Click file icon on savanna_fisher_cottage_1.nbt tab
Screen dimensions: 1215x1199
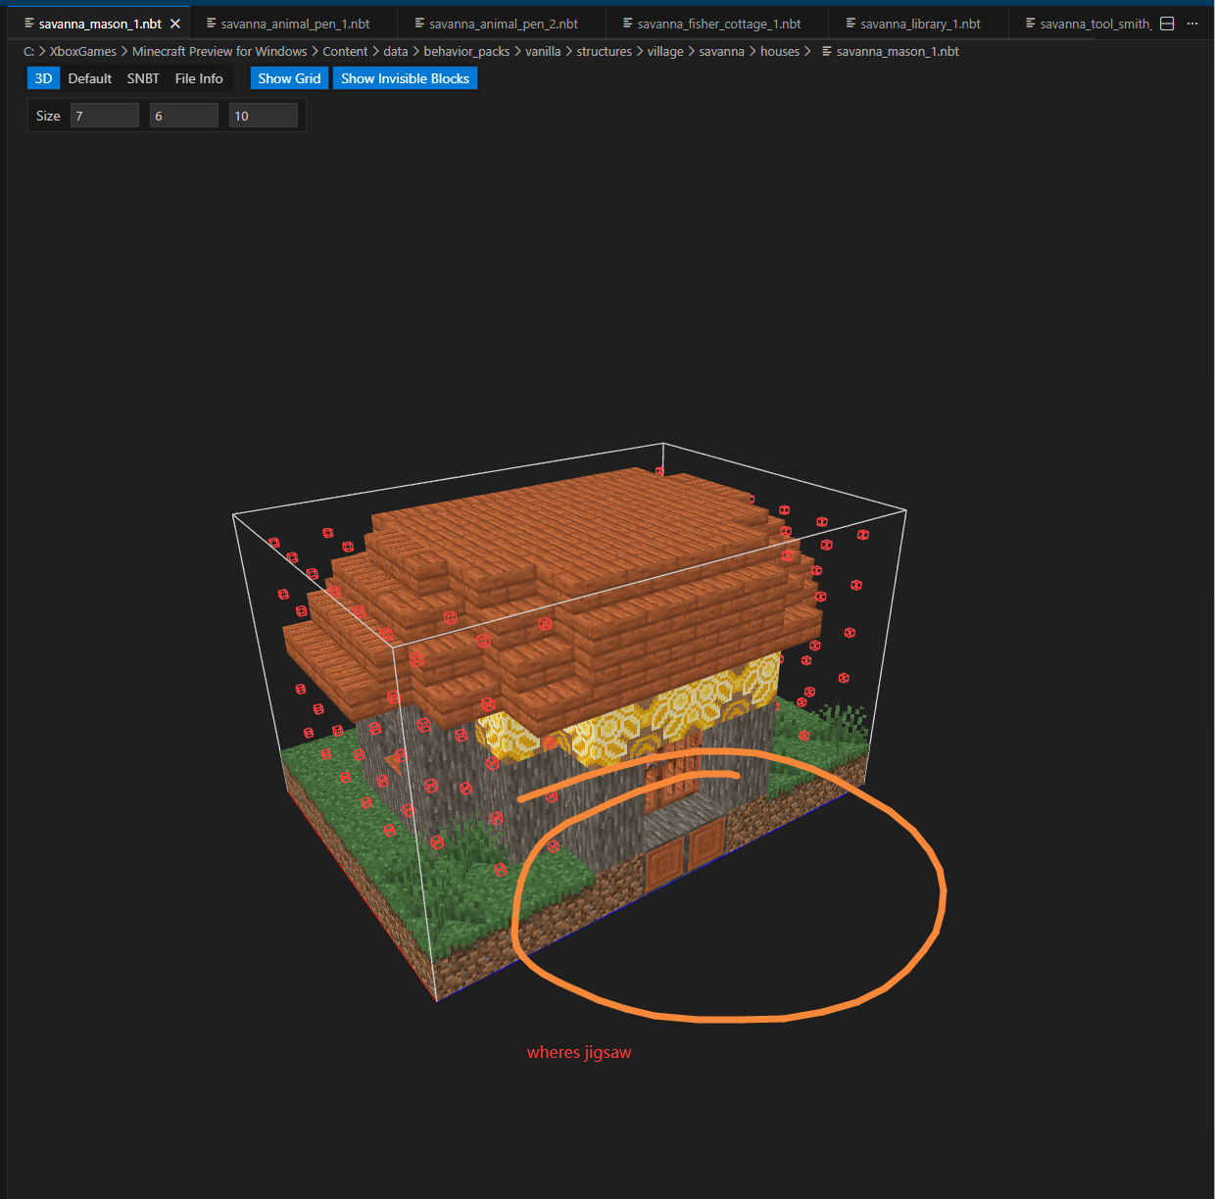pyautogui.click(x=627, y=24)
